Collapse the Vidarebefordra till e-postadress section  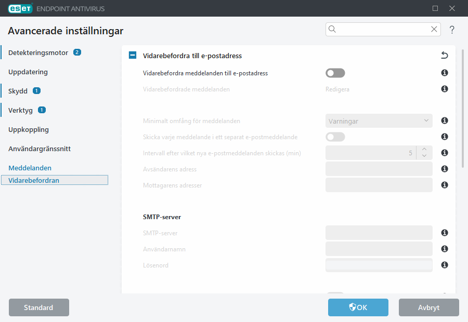click(x=132, y=55)
